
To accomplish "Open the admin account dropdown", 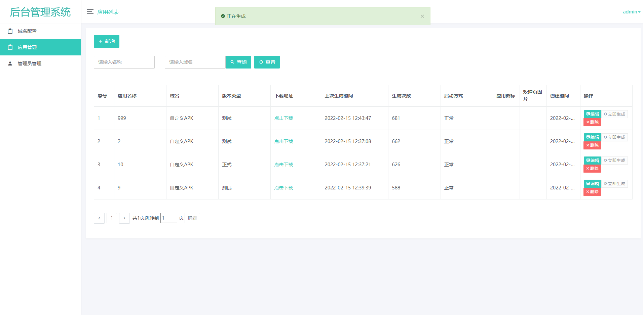I will pyautogui.click(x=631, y=11).
